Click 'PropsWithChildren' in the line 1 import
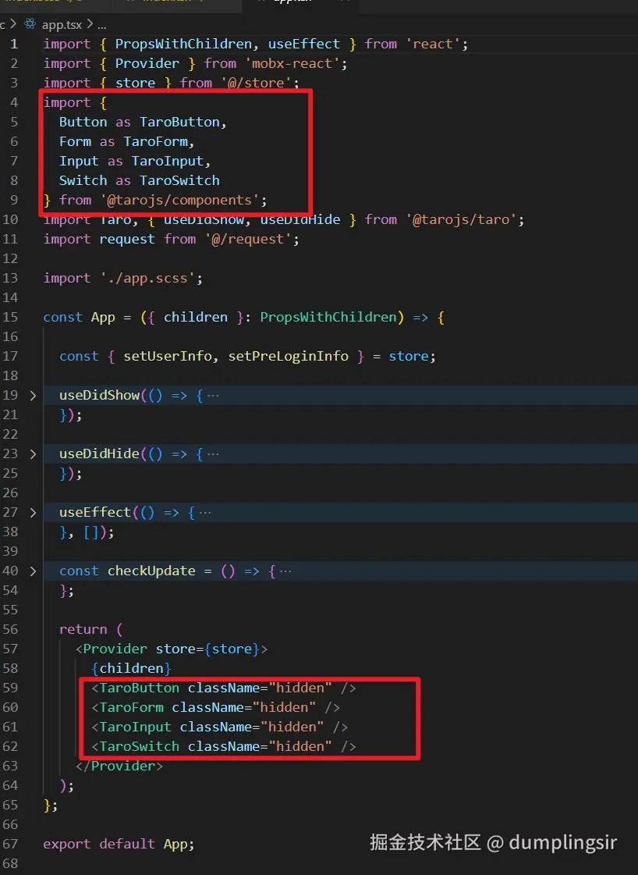The image size is (638, 875). click(183, 44)
